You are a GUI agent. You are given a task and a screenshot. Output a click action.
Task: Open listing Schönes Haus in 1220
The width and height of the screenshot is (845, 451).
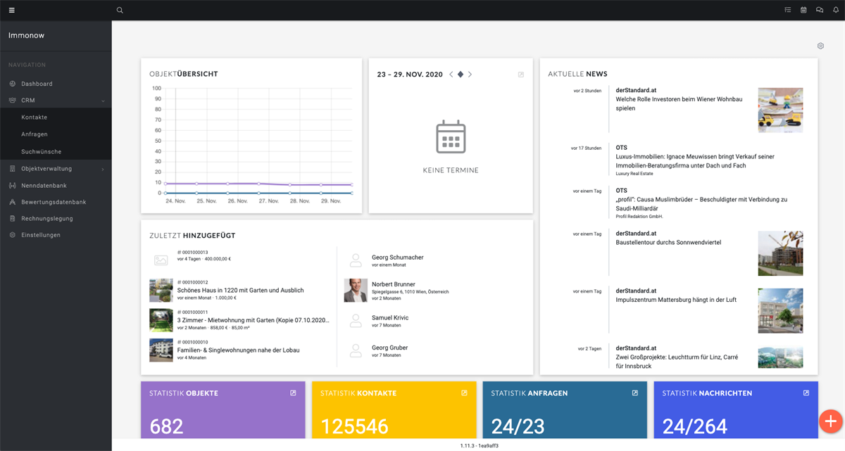(241, 290)
